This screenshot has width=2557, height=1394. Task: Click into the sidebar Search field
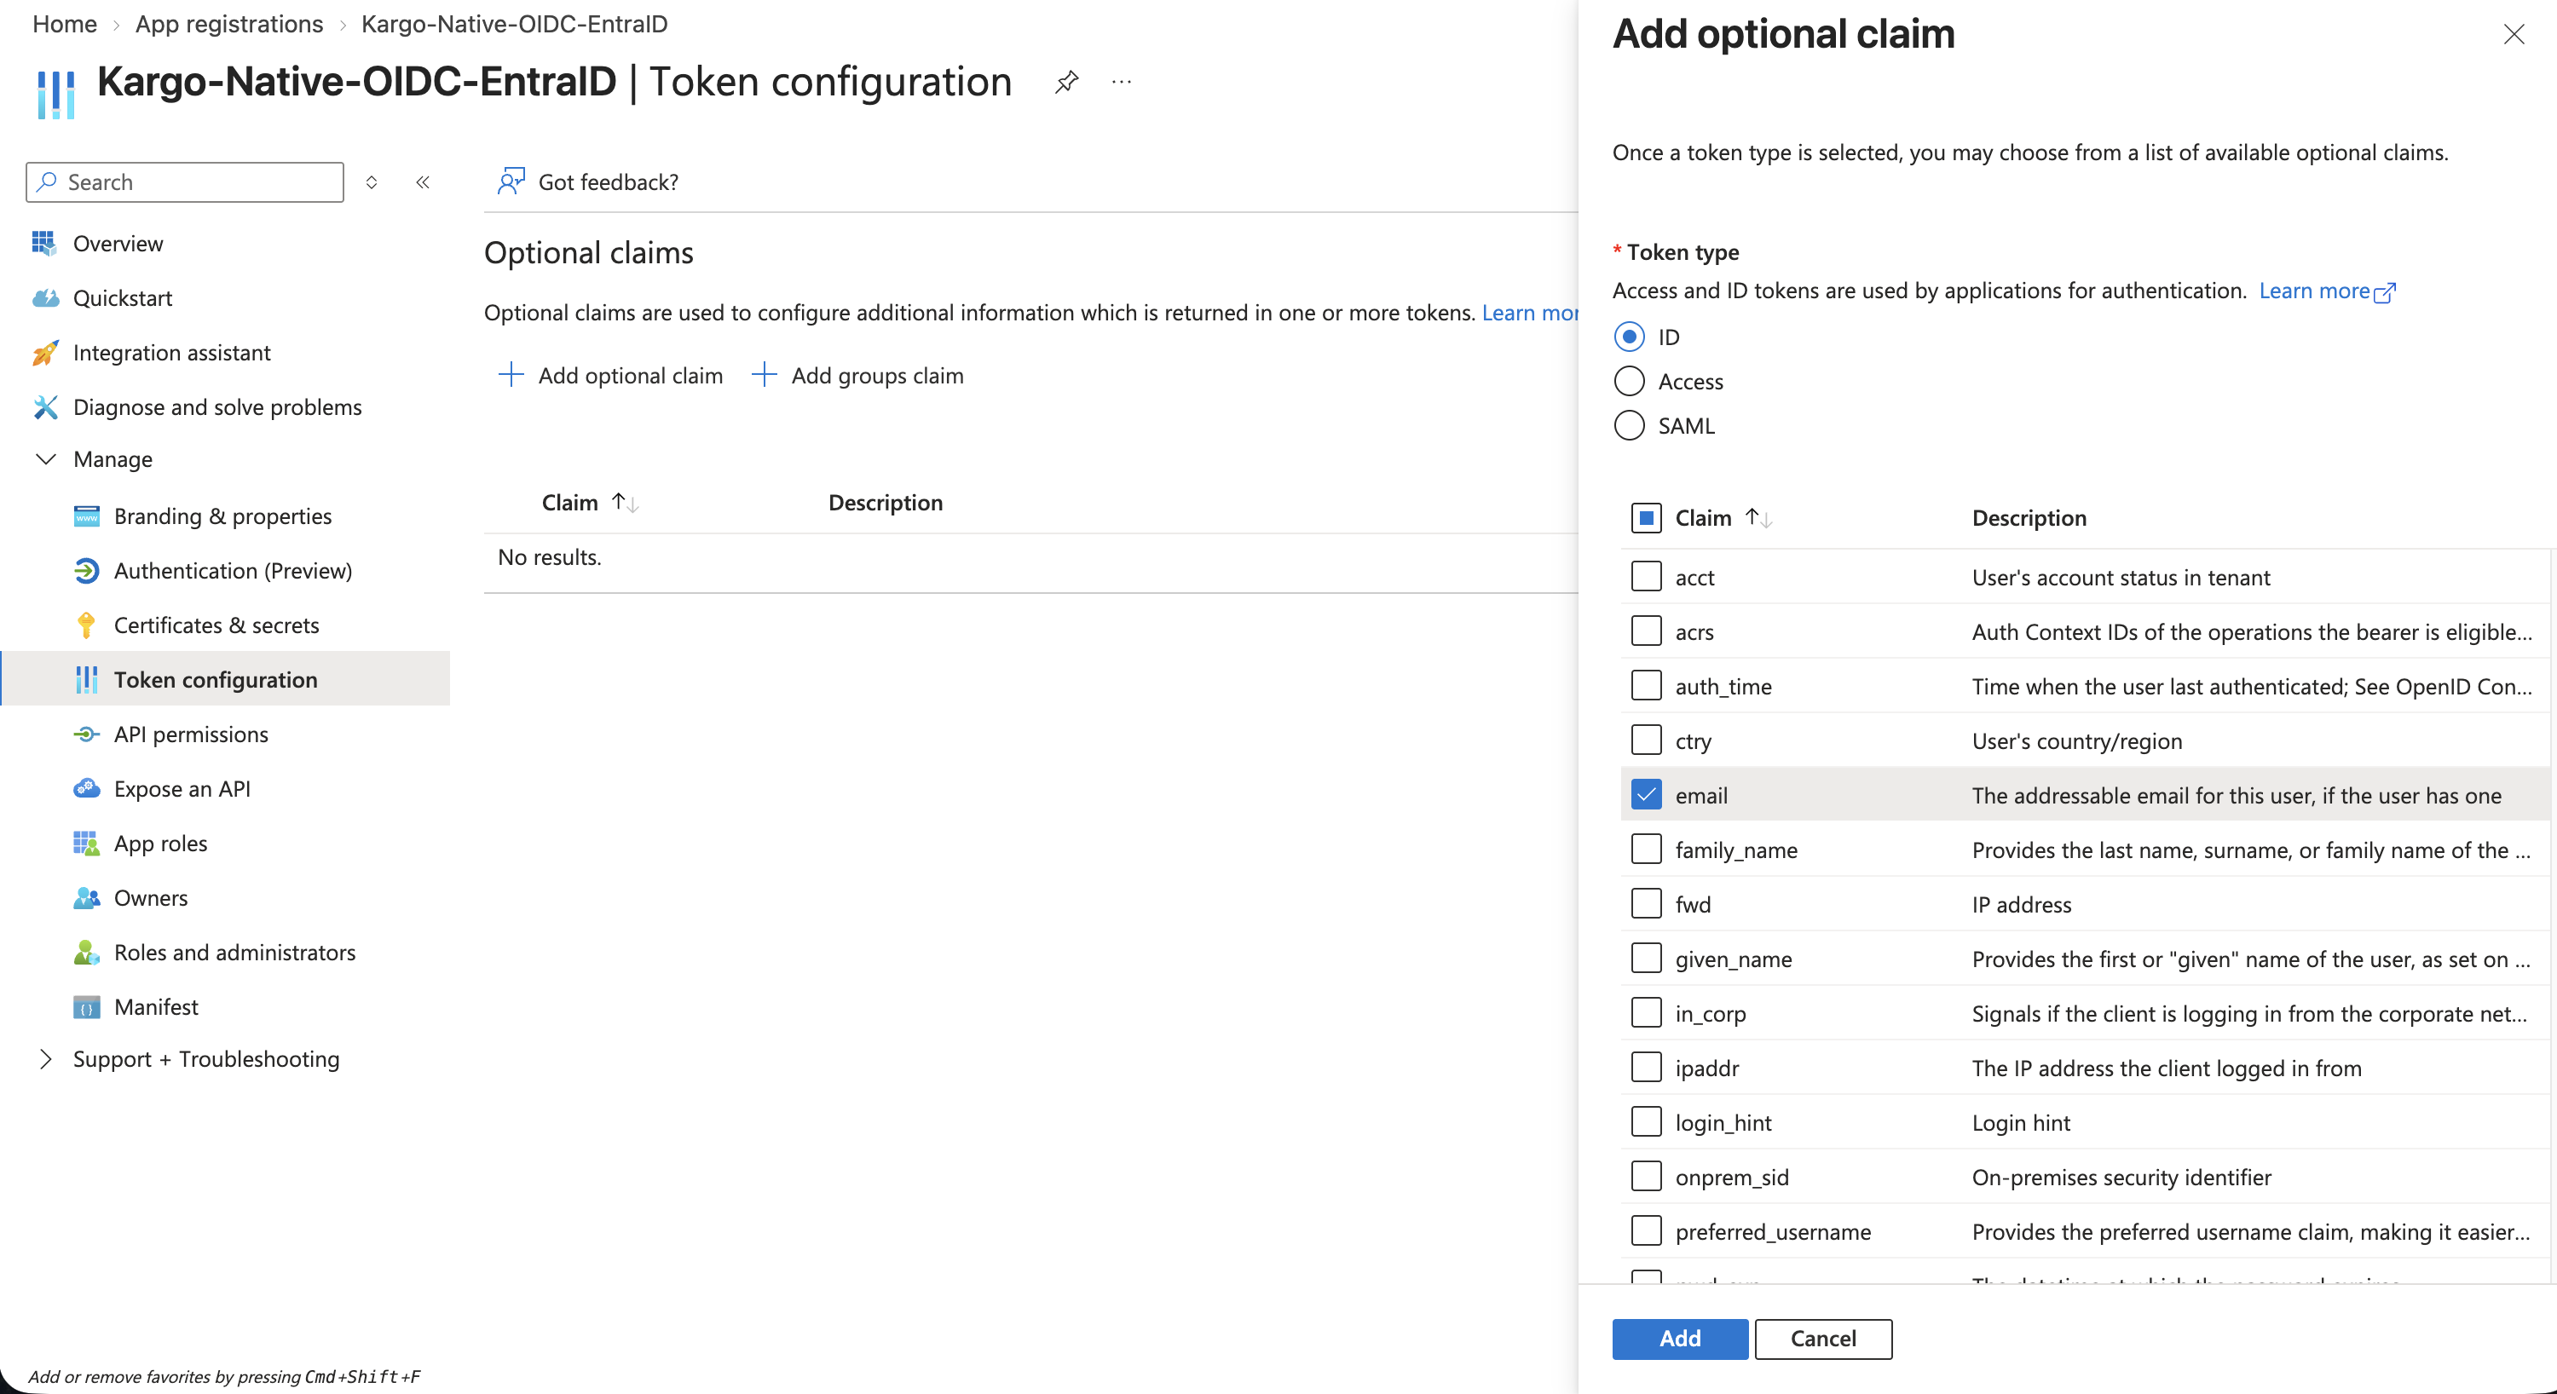coord(185,181)
